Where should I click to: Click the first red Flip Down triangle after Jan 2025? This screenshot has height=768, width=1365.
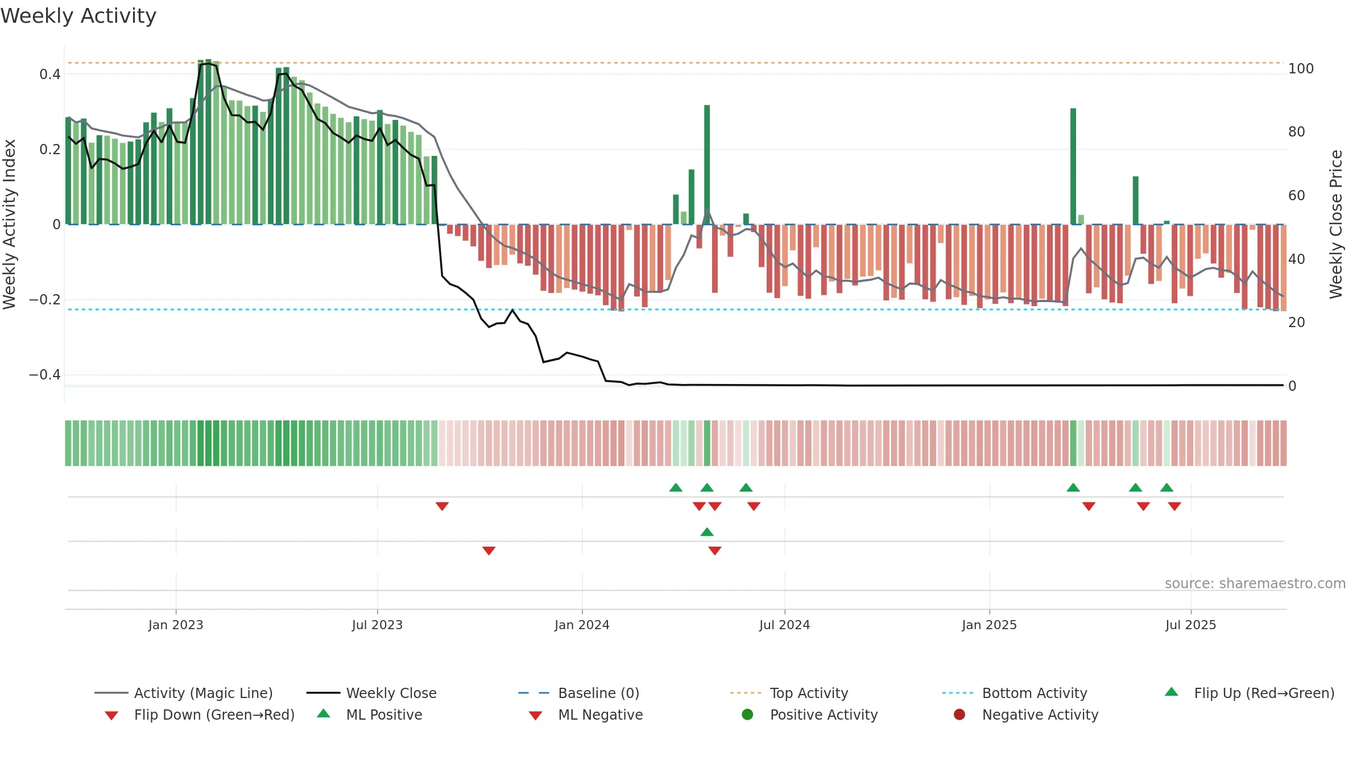click(1089, 506)
